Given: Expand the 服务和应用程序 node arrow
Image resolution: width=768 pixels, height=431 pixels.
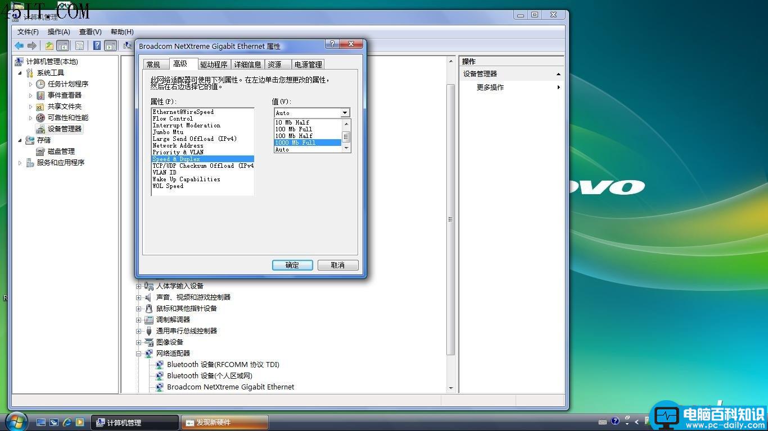Looking at the screenshot, I should pos(20,162).
